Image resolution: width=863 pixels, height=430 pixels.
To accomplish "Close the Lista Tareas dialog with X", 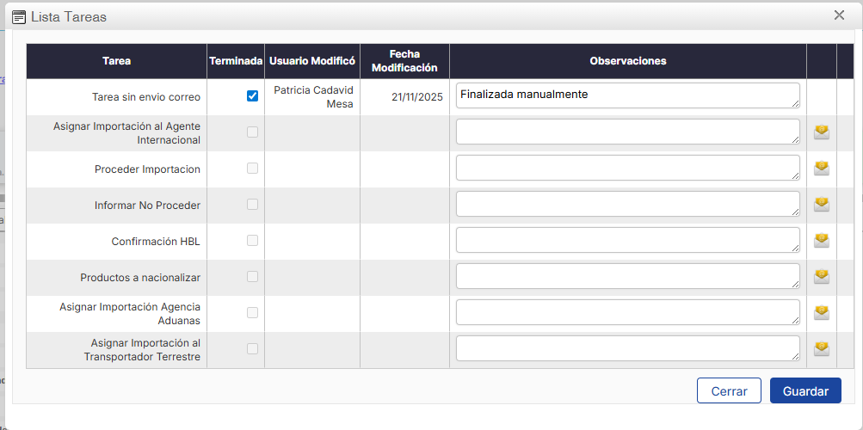I will (839, 15).
